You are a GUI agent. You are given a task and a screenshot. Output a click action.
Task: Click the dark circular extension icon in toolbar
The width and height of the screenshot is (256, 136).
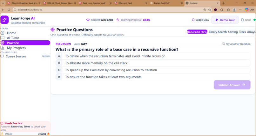tap(216, 10)
